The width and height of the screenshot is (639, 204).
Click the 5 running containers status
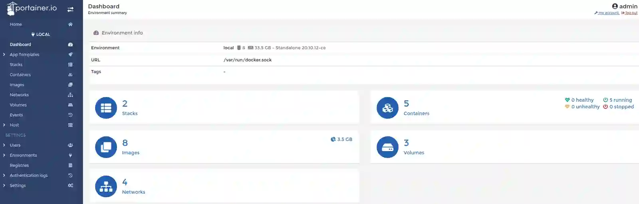click(618, 100)
